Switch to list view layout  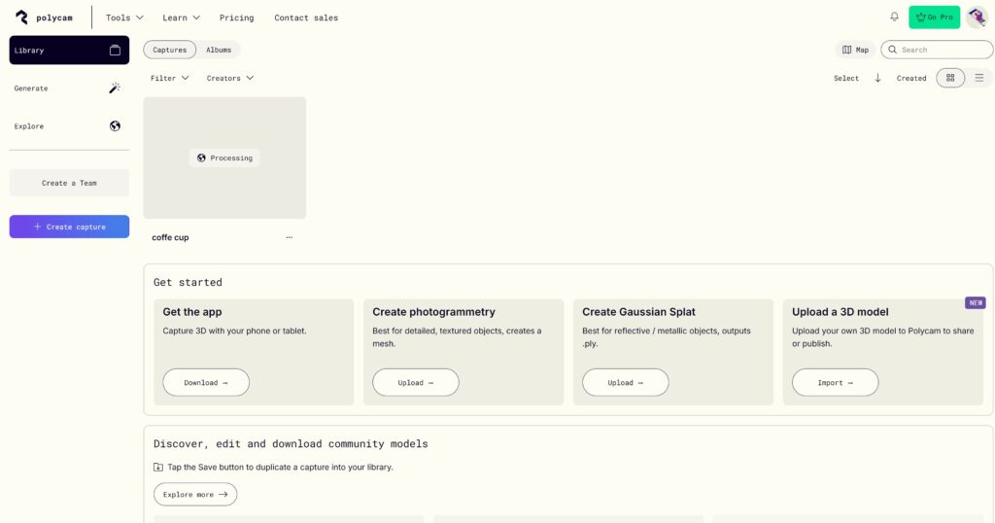click(x=978, y=78)
